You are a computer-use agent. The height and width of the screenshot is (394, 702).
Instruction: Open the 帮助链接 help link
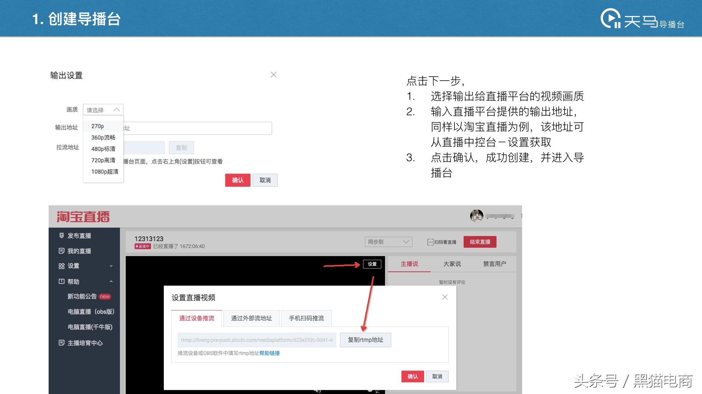[x=269, y=353]
